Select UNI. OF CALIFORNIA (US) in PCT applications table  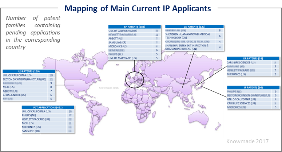pyautogui.click(x=36, y=111)
